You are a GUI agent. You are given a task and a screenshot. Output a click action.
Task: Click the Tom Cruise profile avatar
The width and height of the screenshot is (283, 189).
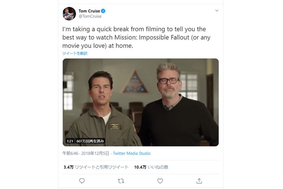tap(69, 13)
